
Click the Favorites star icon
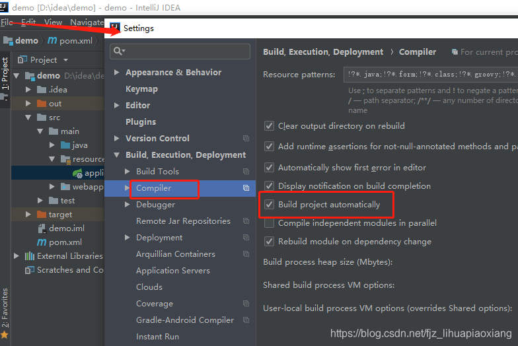tap(5, 335)
